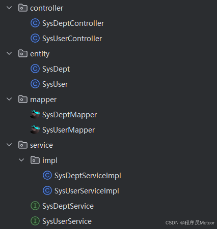
Task: Open SysUserController file name
Action: pos(72,39)
